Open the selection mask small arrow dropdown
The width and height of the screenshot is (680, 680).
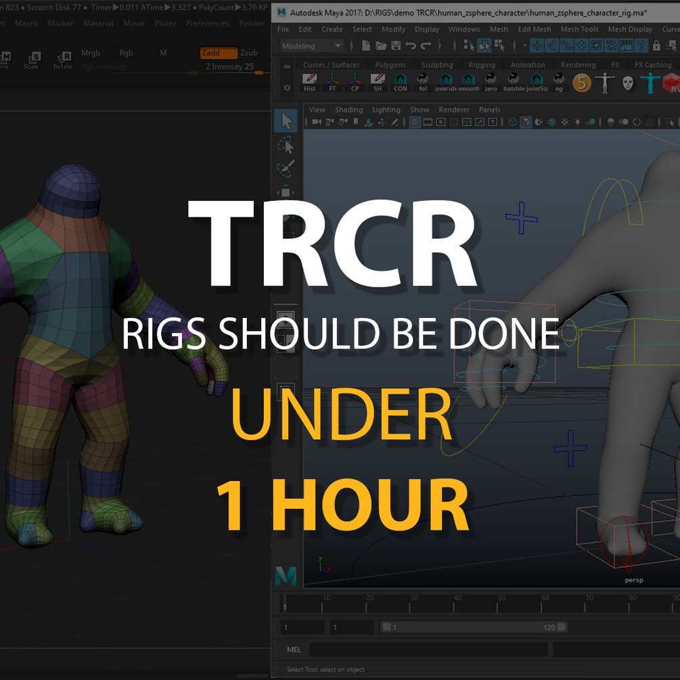(524, 45)
